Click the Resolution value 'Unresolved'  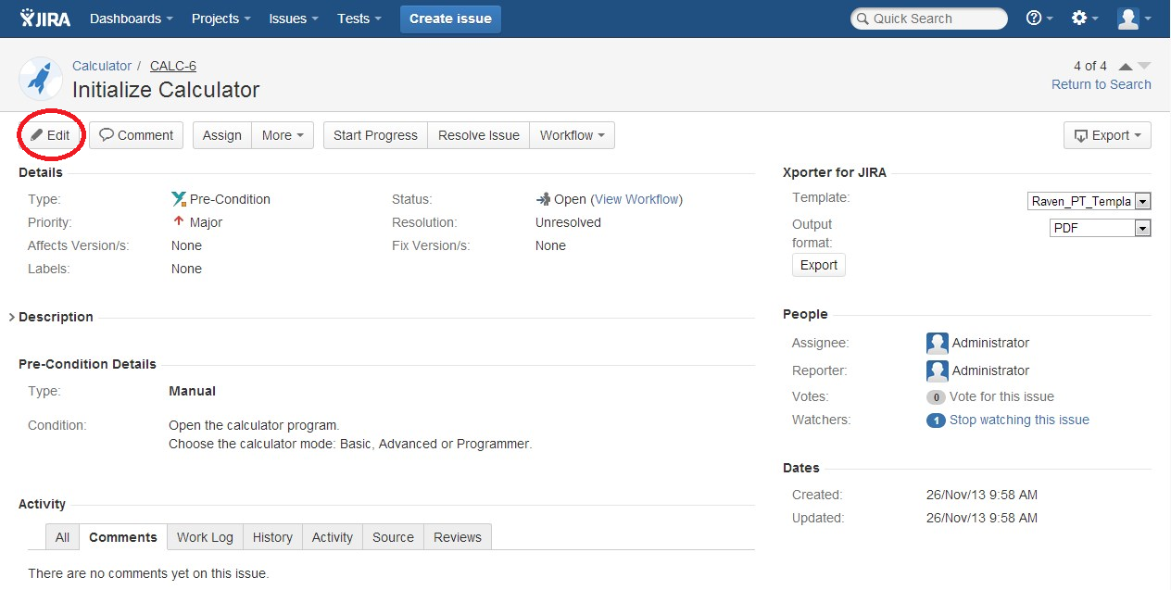point(568,222)
